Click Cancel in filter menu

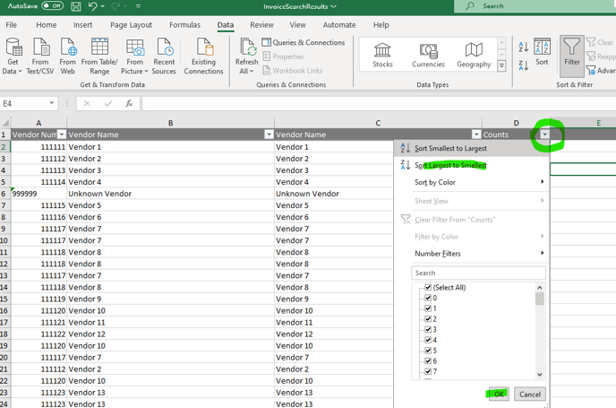(530, 395)
